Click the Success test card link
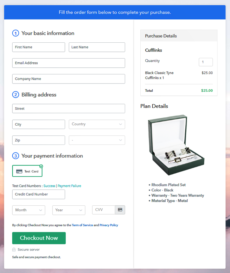Screen dimensions: 230x273 coord(49,186)
